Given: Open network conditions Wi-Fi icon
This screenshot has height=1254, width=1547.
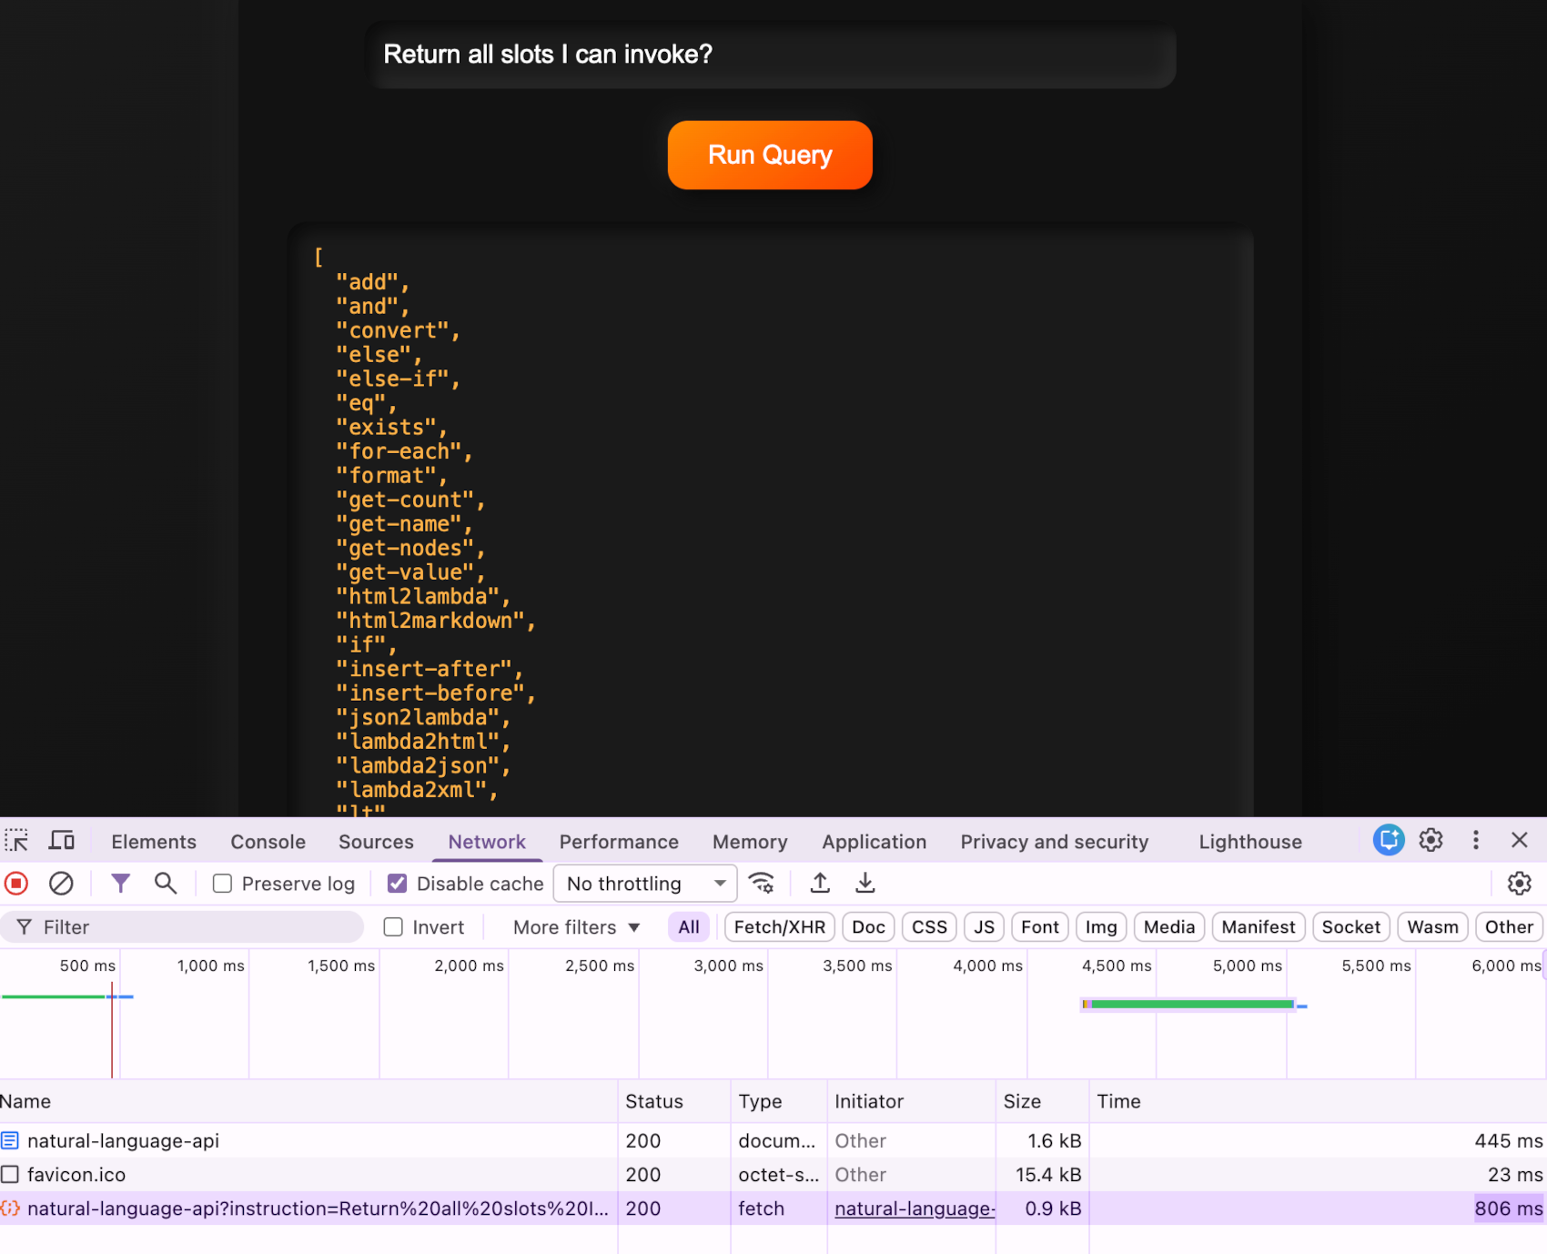Looking at the screenshot, I should pyautogui.click(x=762, y=884).
